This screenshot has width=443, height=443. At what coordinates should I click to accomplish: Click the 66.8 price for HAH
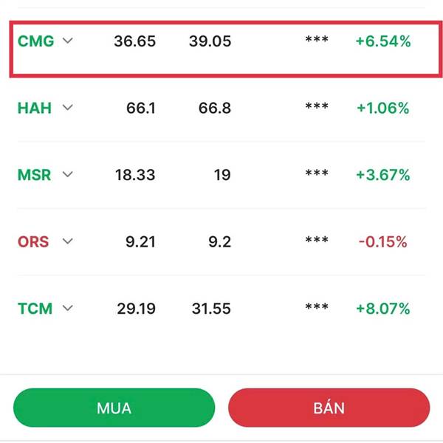click(x=215, y=108)
